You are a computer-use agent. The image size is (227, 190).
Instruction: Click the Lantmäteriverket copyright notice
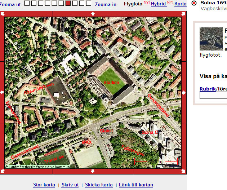37,167
